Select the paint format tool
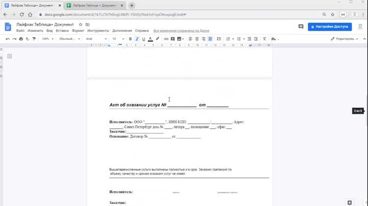Image resolution: width=368 pixels, height=206 pixels. 34,39
